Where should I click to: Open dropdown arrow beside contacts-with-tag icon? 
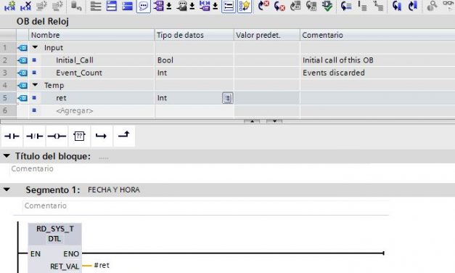(x=216, y=6)
